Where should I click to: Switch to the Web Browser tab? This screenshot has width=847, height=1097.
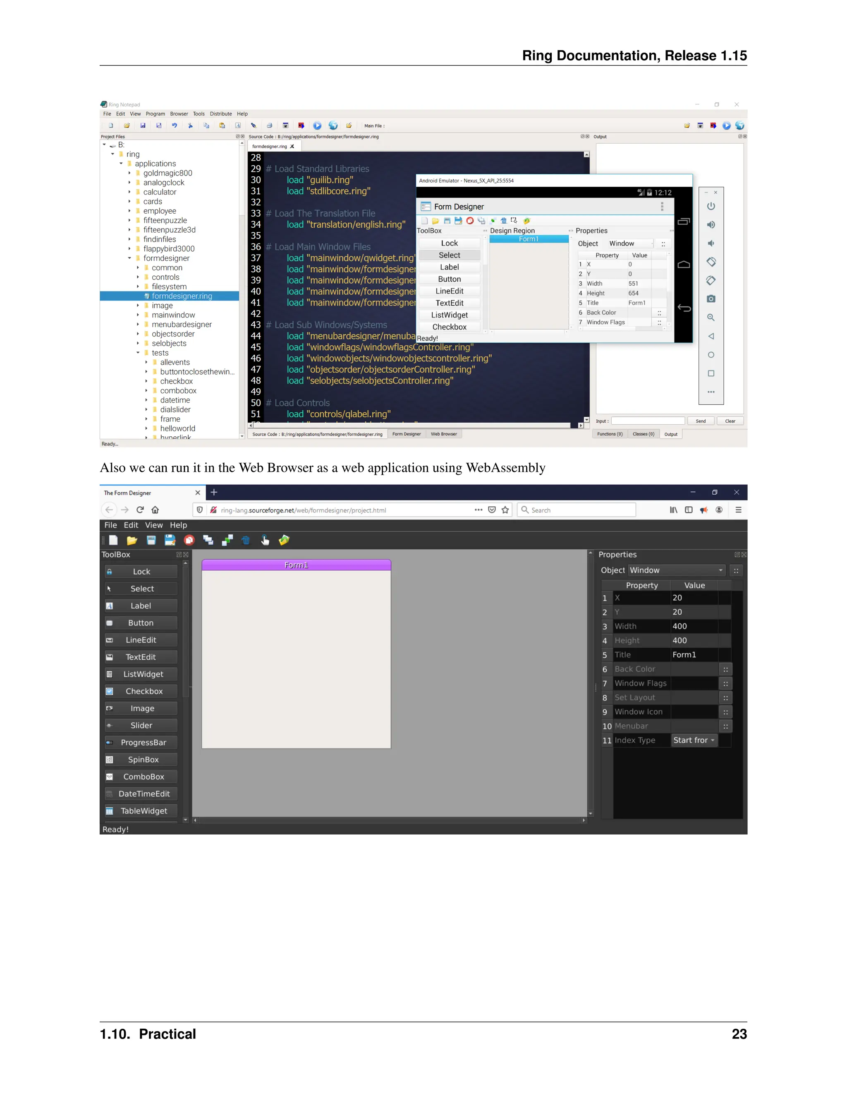[444, 434]
